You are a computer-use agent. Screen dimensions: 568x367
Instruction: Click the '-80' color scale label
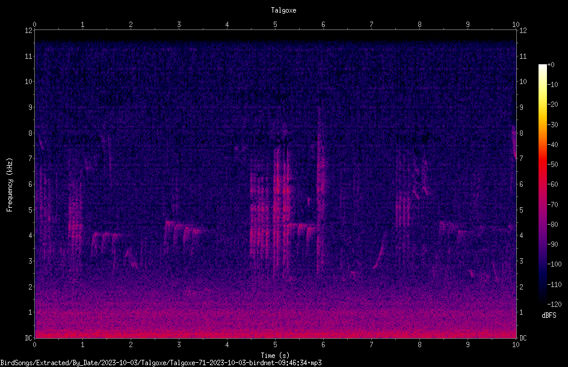point(552,225)
